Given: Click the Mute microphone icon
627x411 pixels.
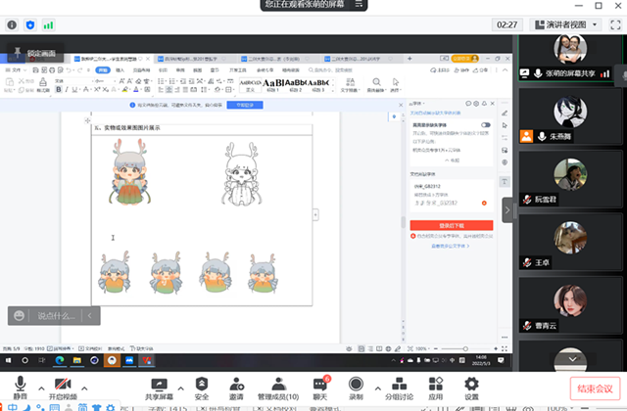Looking at the screenshot, I should (21, 386).
